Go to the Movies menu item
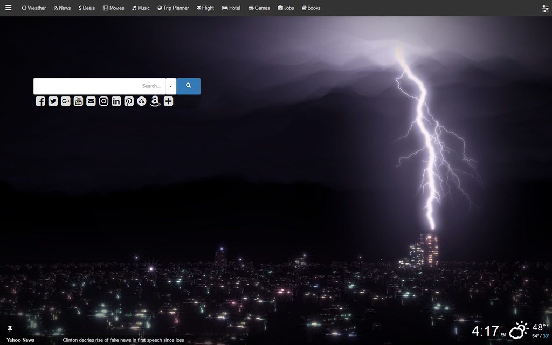 point(113,8)
